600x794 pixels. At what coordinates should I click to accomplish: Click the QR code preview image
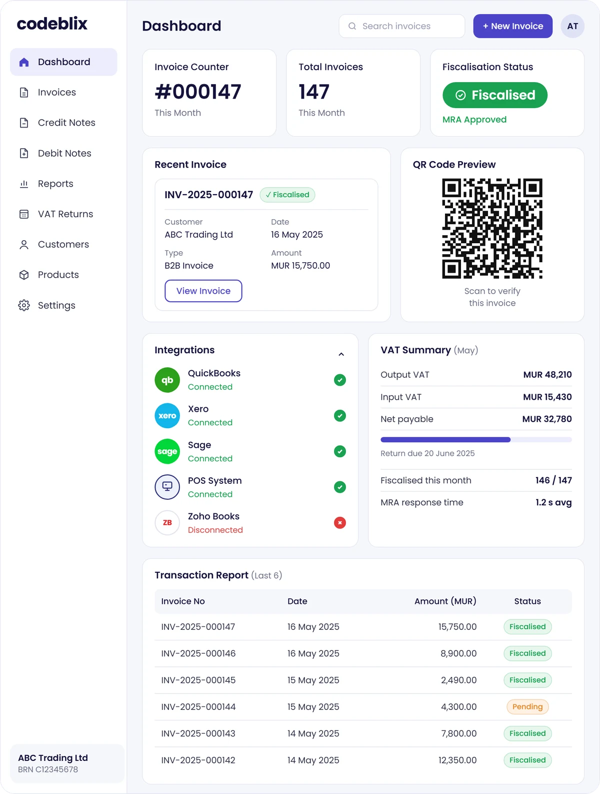coord(492,229)
